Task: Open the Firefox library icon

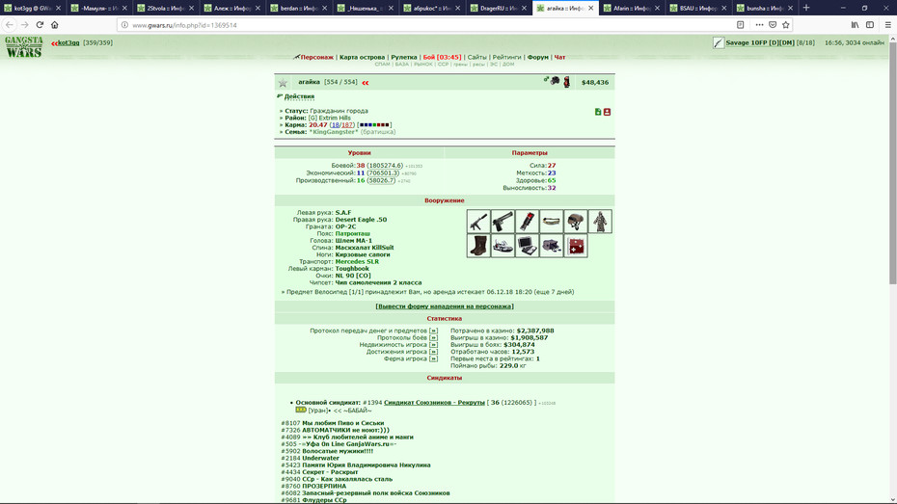Action: (x=855, y=24)
